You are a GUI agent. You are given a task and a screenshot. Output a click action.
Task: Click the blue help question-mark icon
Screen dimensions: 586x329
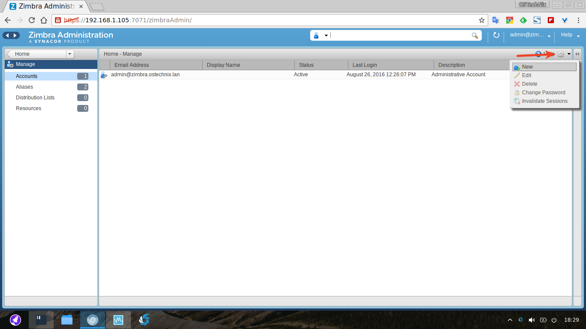coord(538,54)
